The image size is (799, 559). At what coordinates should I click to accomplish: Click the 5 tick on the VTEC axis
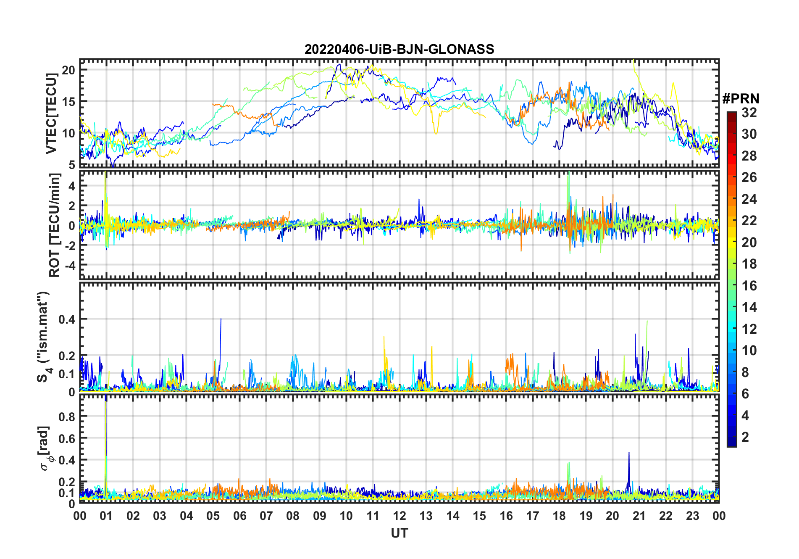72,165
